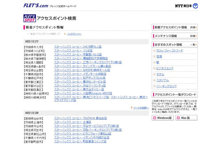Open スターバックス コーヒー 宇都宮パルコ店 link
This screenshot has height=144, width=221.
78,54
